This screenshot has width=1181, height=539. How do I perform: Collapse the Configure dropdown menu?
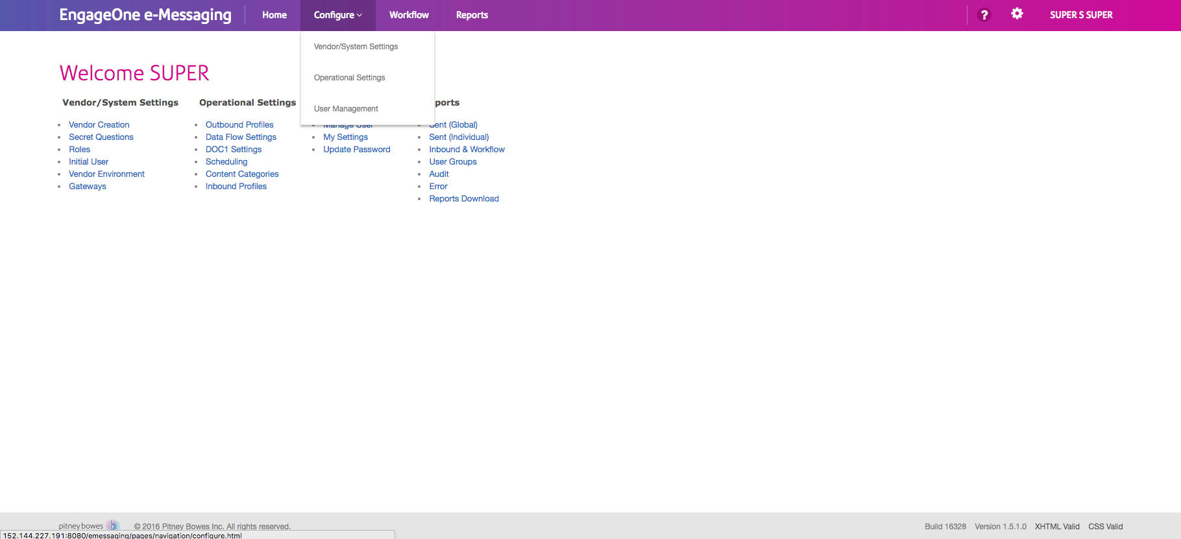(337, 15)
